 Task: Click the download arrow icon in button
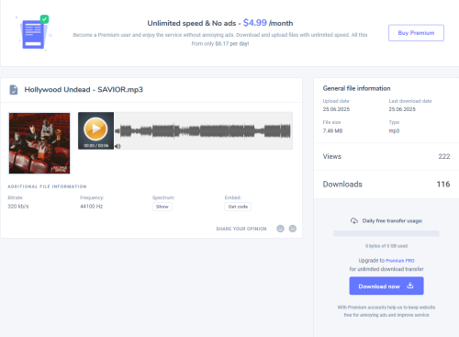coord(410,286)
